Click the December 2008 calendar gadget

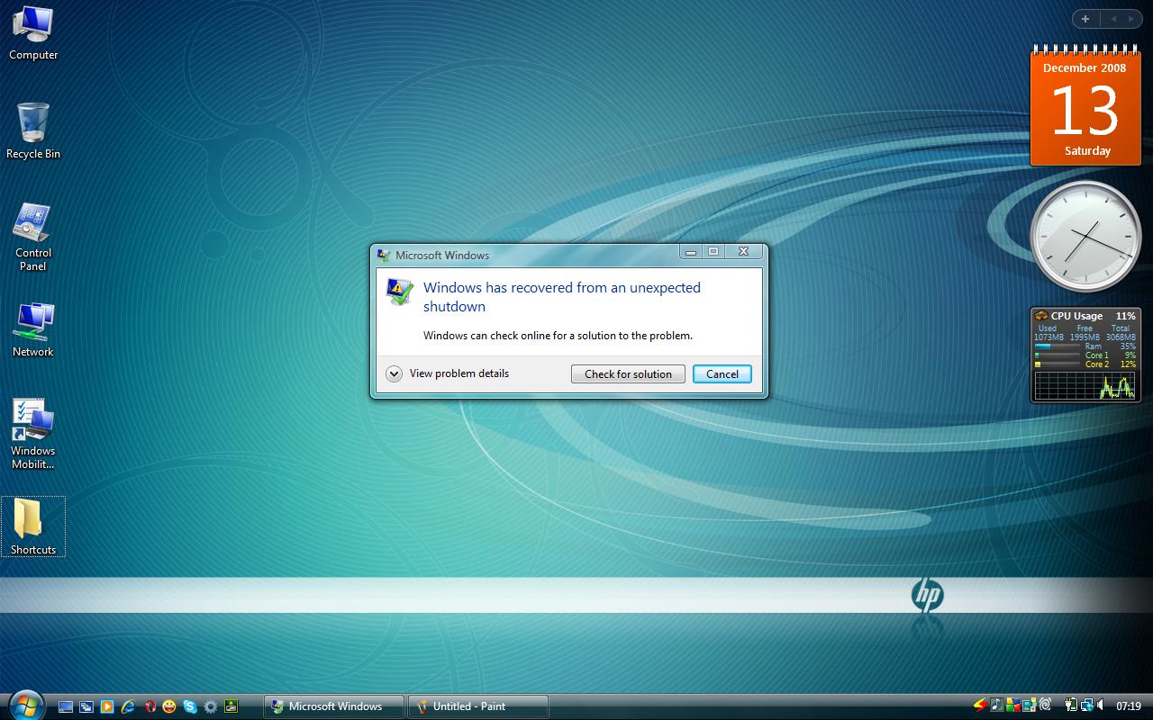(x=1085, y=105)
